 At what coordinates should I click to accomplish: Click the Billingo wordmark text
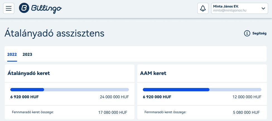(x=46, y=8)
